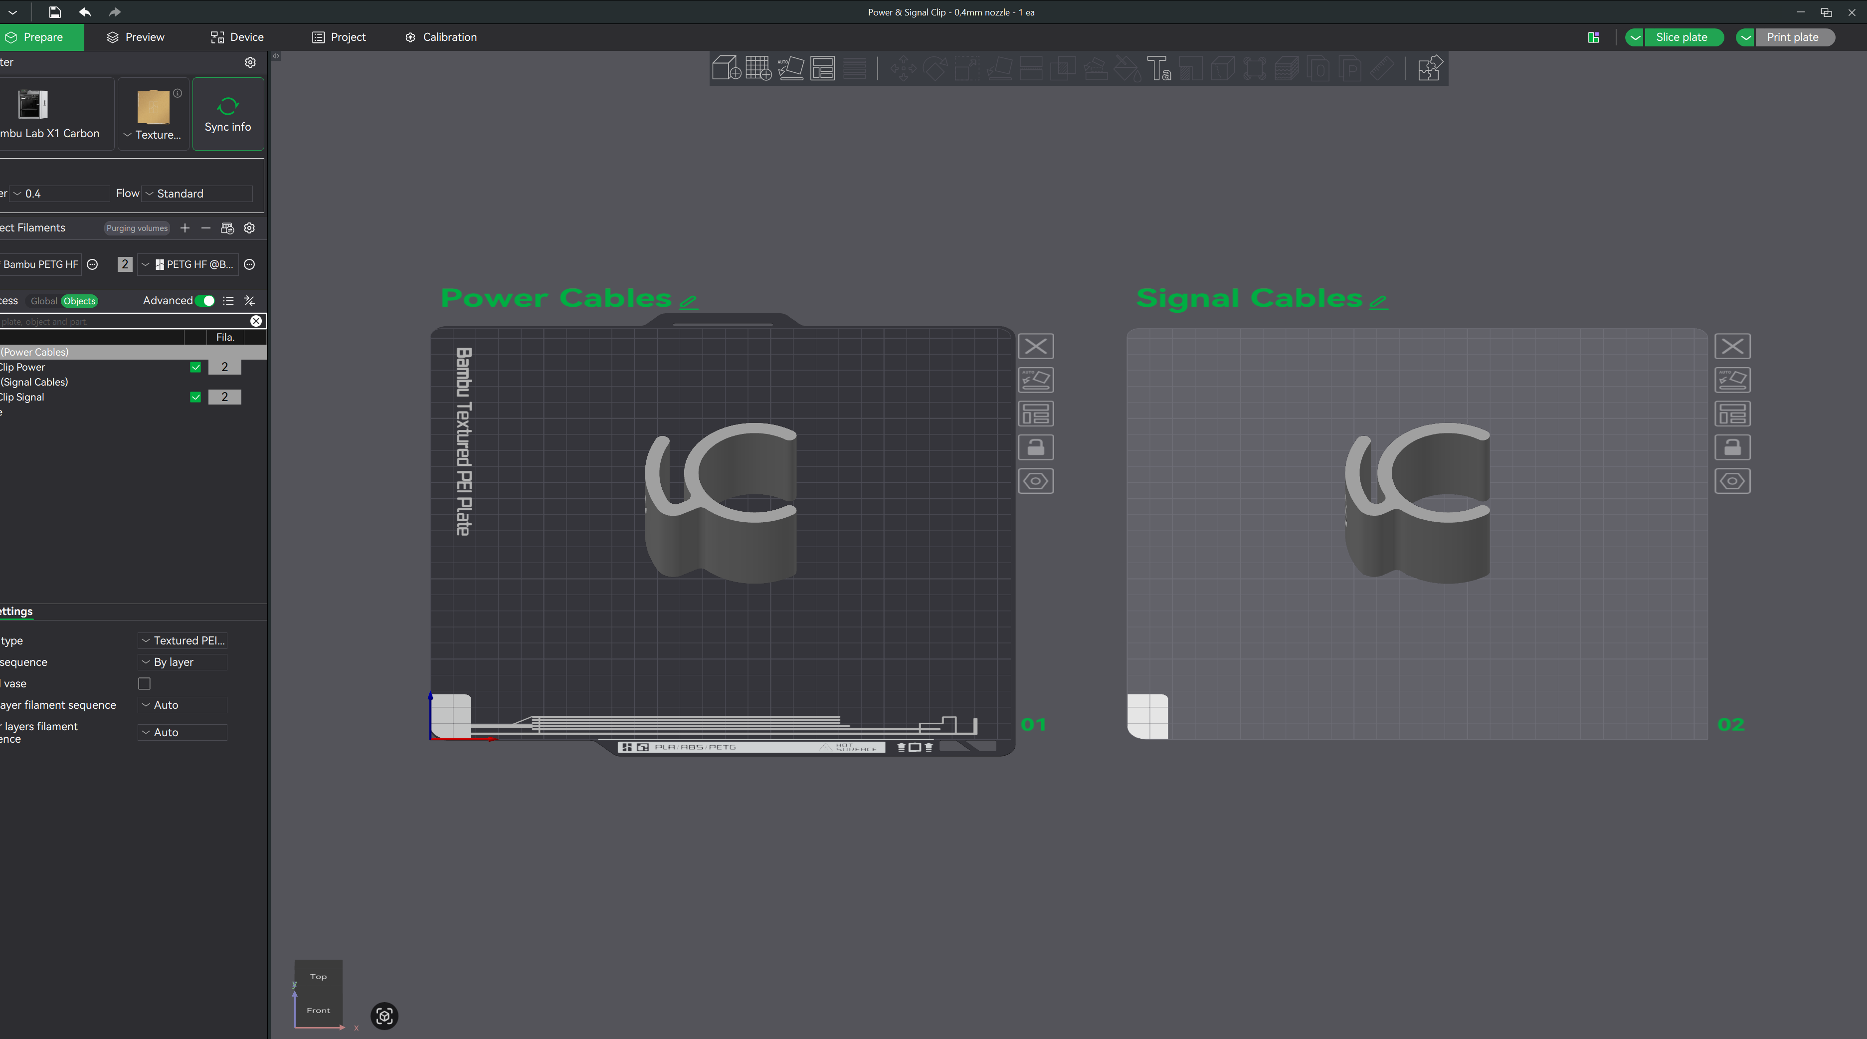Edit the Power Cables plate name pencil
The height and width of the screenshot is (1039, 1867).
[689, 302]
